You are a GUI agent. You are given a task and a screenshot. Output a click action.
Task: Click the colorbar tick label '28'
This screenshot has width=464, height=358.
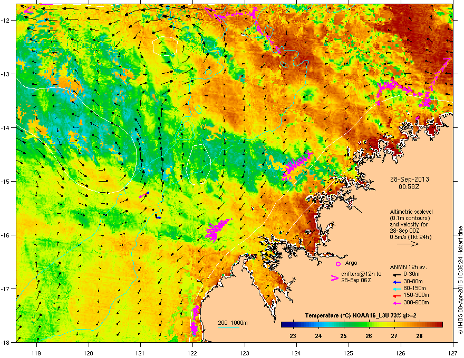coord(419,336)
